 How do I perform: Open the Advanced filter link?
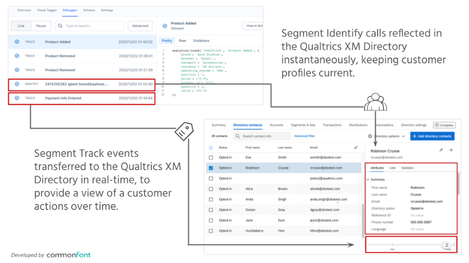click(304, 136)
